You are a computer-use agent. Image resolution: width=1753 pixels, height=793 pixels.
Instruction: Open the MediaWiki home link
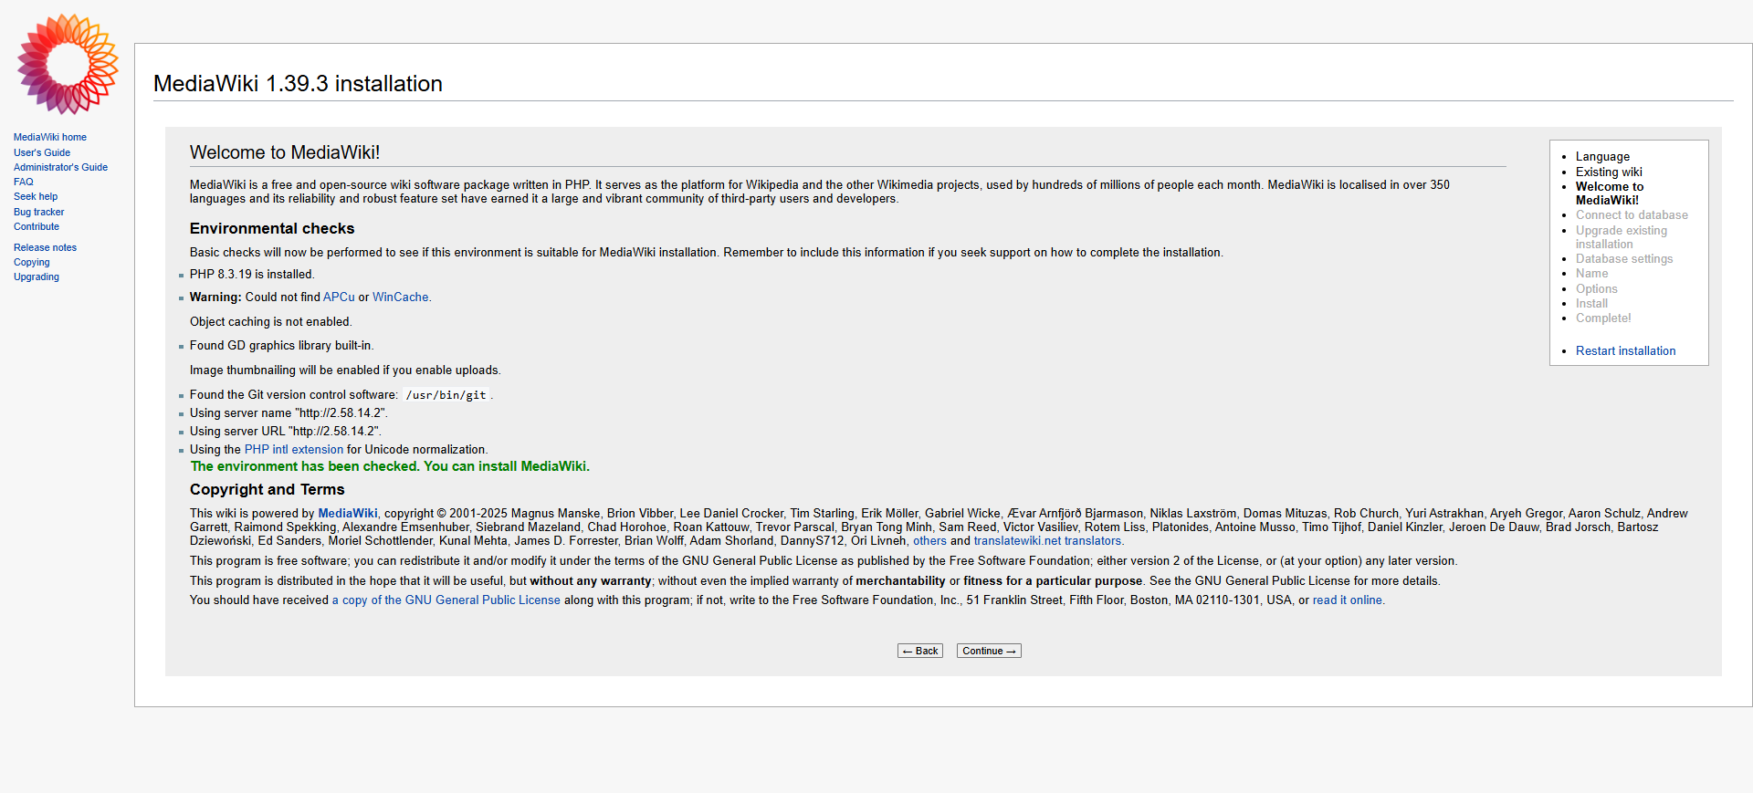[x=50, y=138]
